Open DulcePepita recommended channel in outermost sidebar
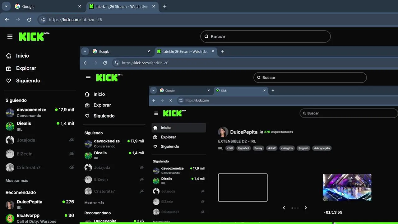 coord(40,204)
